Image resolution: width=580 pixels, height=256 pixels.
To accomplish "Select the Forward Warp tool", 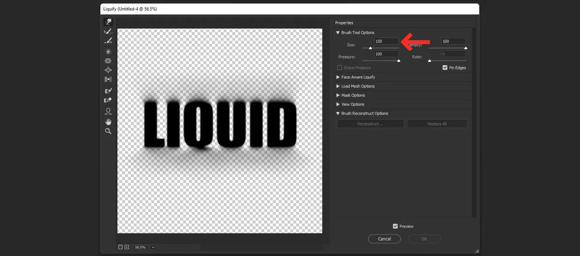I will (108, 22).
